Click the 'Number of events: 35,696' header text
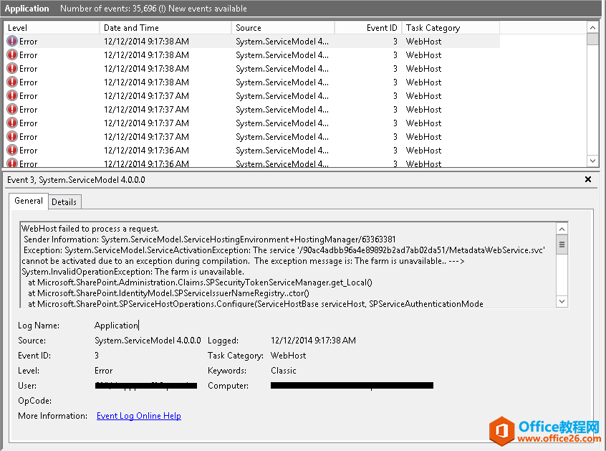Viewport: 606px width, 451px height. pos(107,8)
